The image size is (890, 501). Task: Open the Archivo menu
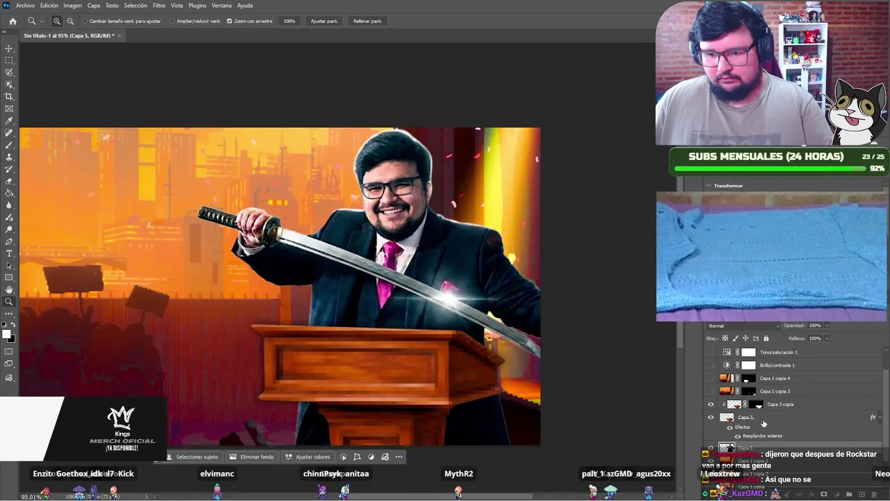pos(25,6)
